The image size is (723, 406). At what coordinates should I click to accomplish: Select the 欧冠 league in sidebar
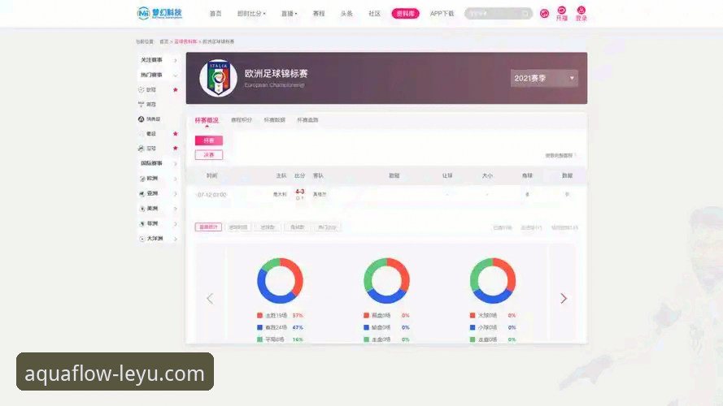[151, 90]
